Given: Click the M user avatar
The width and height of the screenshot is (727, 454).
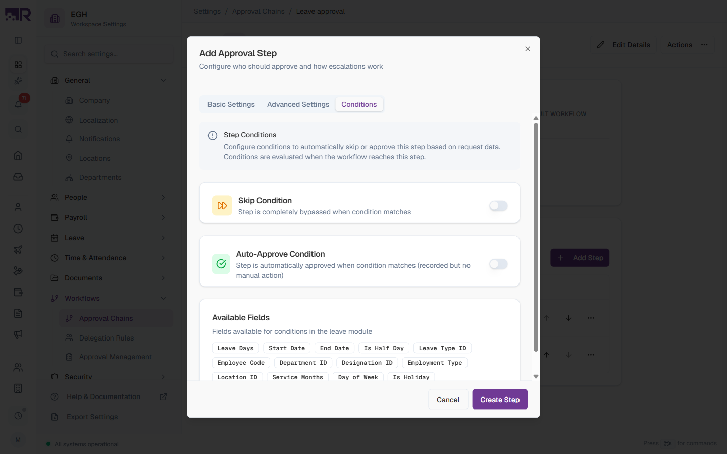Looking at the screenshot, I should [x=18, y=440].
